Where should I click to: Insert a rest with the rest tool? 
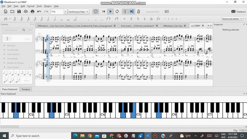117,19
